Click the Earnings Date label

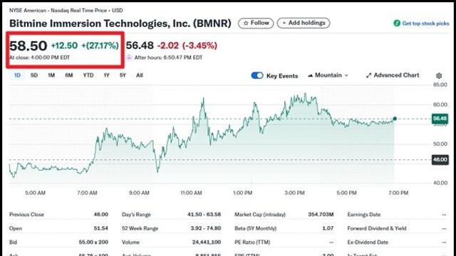click(x=364, y=215)
